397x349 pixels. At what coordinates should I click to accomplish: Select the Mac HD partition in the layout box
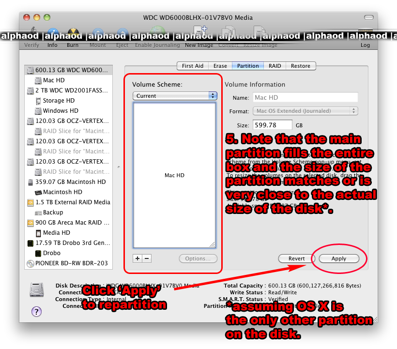click(174, 175)
